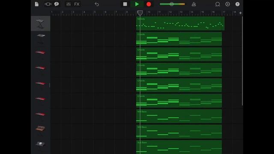Select the second Chords region
The height and width of the screenshot is (154, 274).
click(x=179, y=54)
